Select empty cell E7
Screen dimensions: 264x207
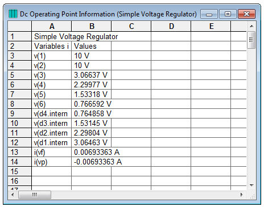click(211, 94)
